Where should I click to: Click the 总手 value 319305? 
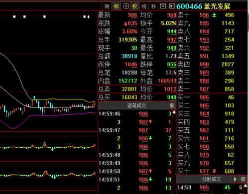click(128, 40)
